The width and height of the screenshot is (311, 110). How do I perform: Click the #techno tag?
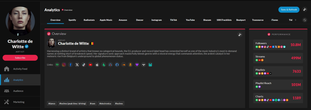[x=119, y=103]
